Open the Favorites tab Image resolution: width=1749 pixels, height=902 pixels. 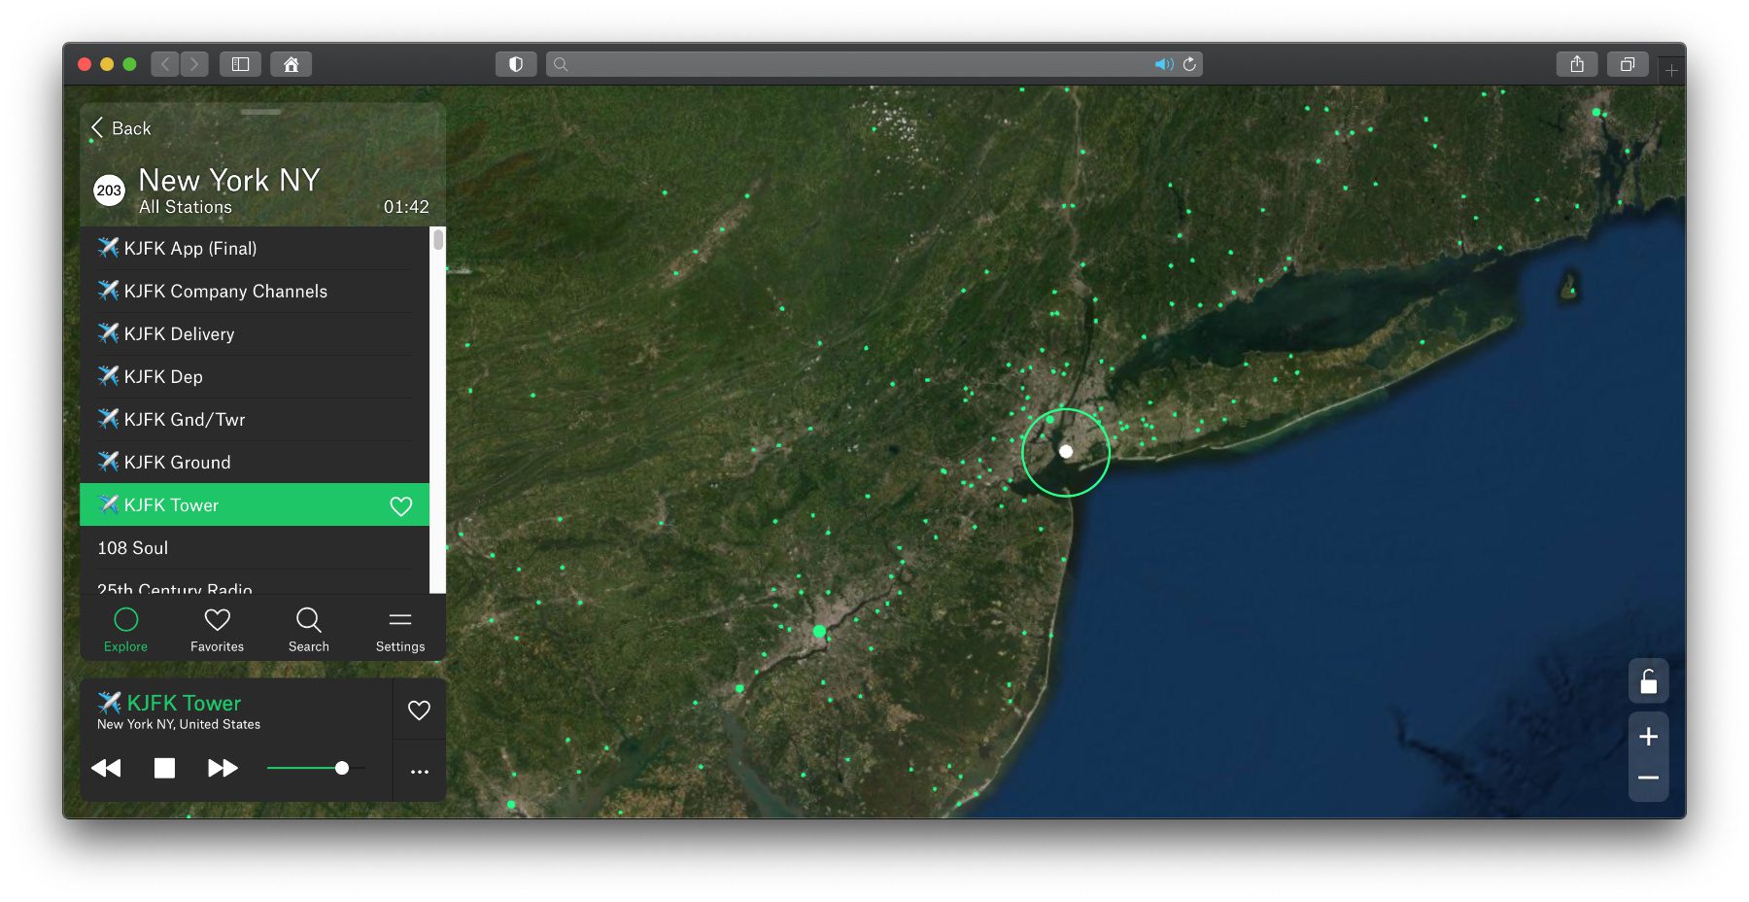pos(217,630)
